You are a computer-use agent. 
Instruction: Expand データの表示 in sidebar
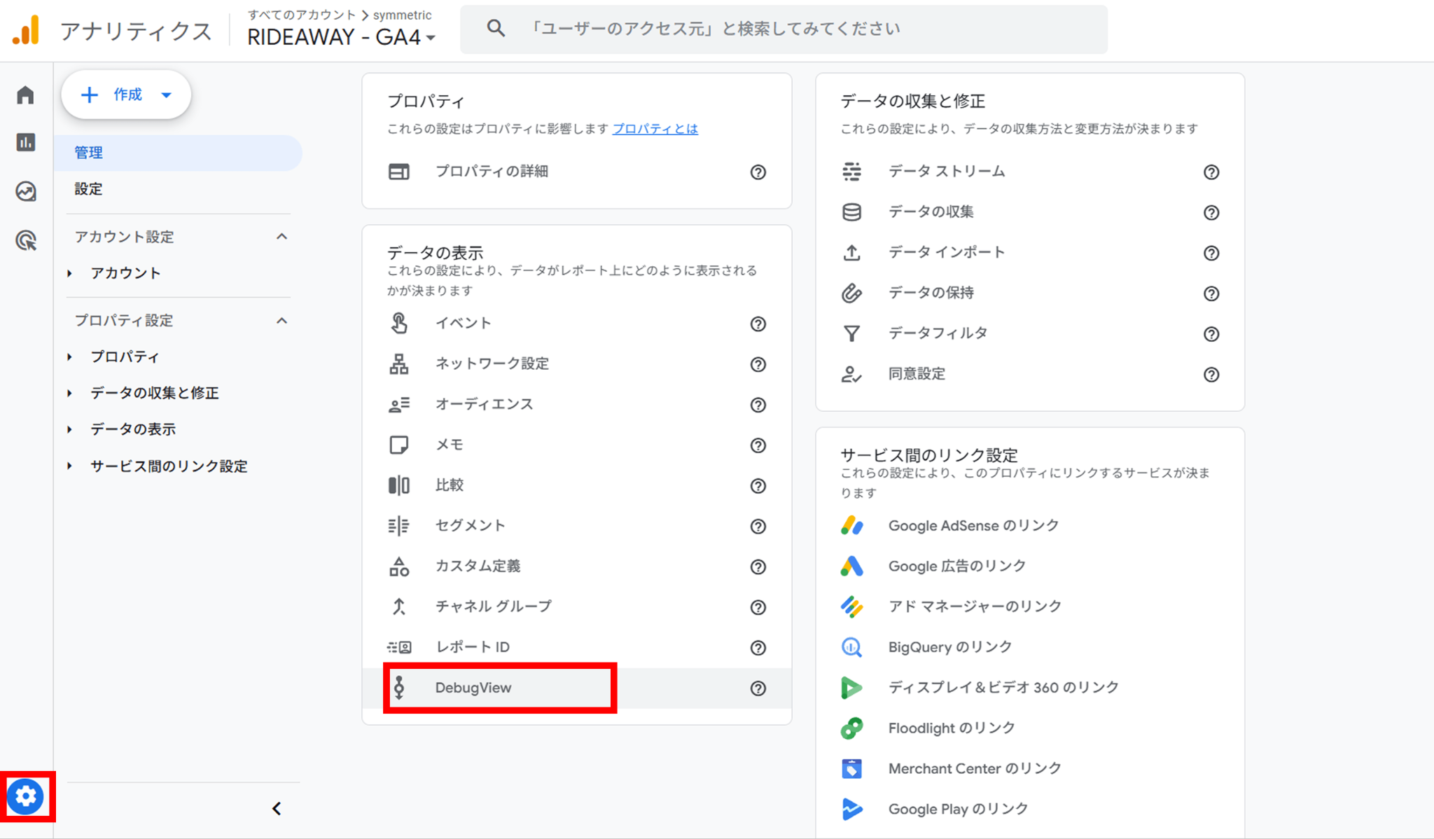(69, 429)
